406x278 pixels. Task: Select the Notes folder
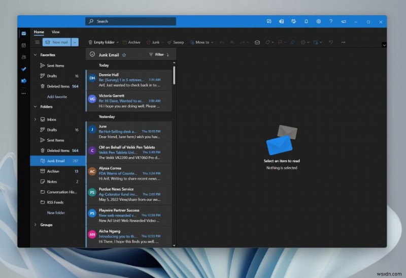pyautogui.click(x=58, y=182)
